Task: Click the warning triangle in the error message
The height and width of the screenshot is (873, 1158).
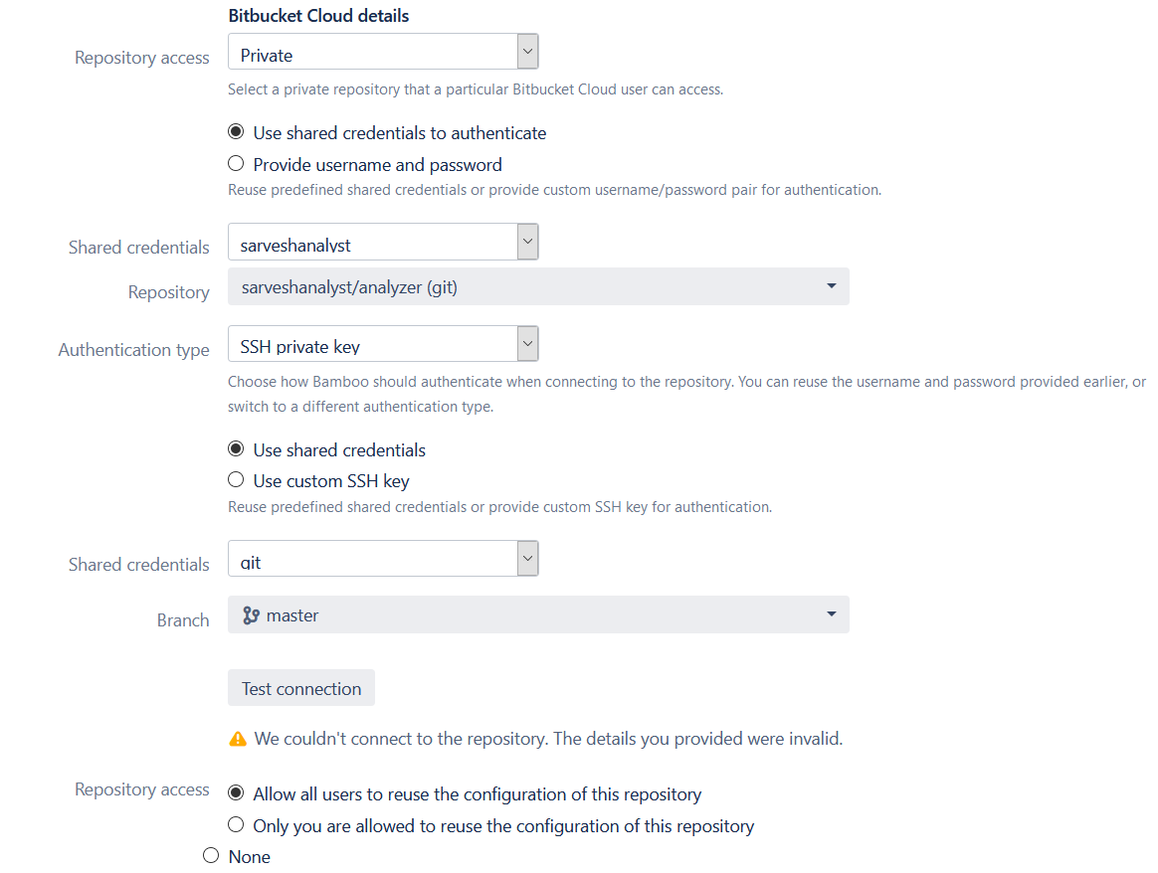Action: click(x=237, y=738)
